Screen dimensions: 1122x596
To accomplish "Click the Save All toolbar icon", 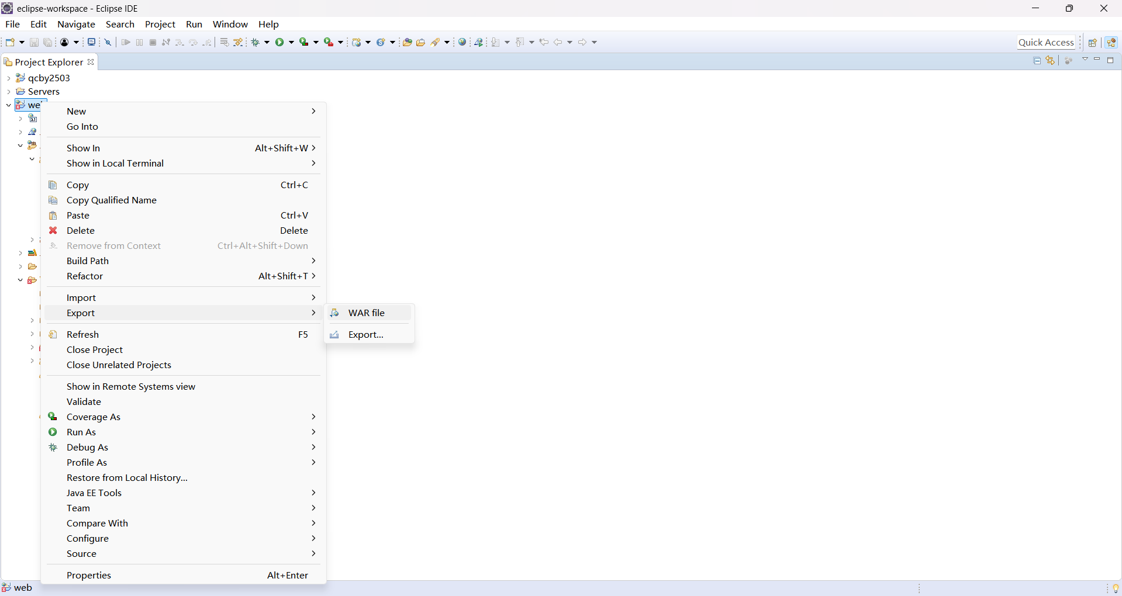I will coord(48,42).
